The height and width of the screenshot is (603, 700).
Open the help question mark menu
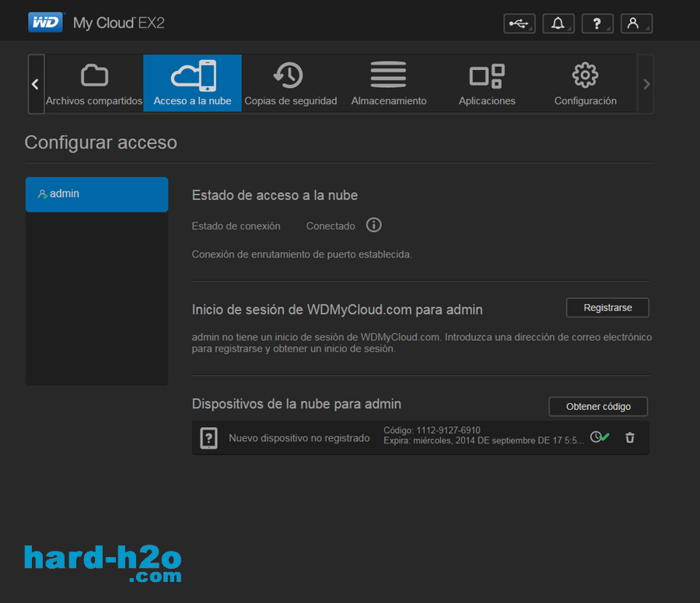(x=597, y=23)
